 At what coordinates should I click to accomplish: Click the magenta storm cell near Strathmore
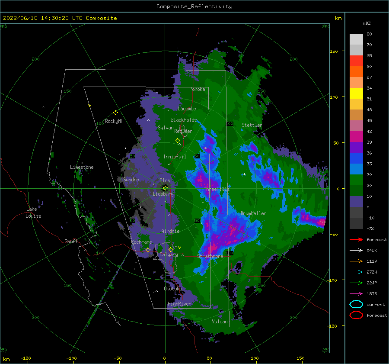tap(213, 248)
